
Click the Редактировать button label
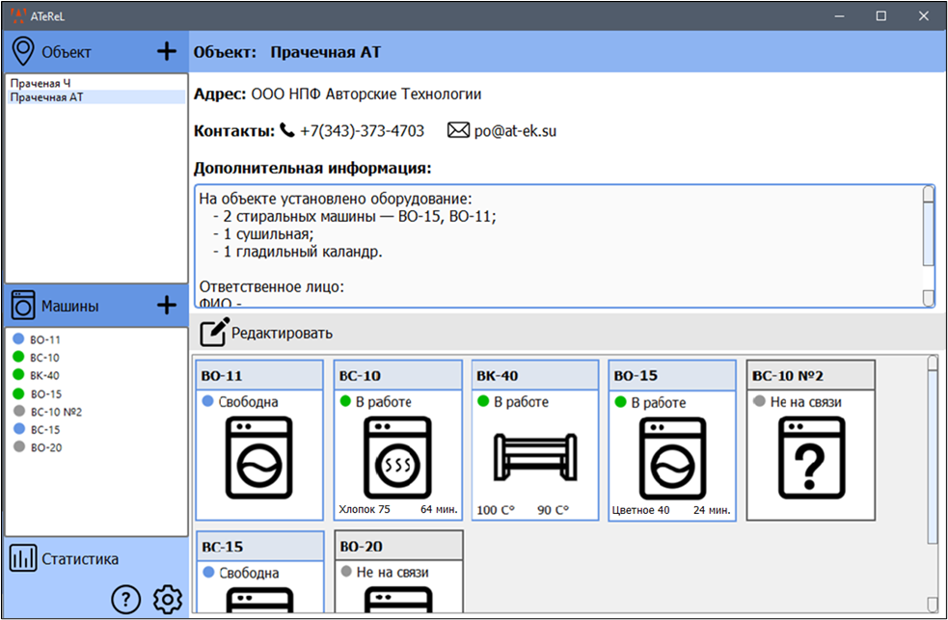[x=282, y=333]
